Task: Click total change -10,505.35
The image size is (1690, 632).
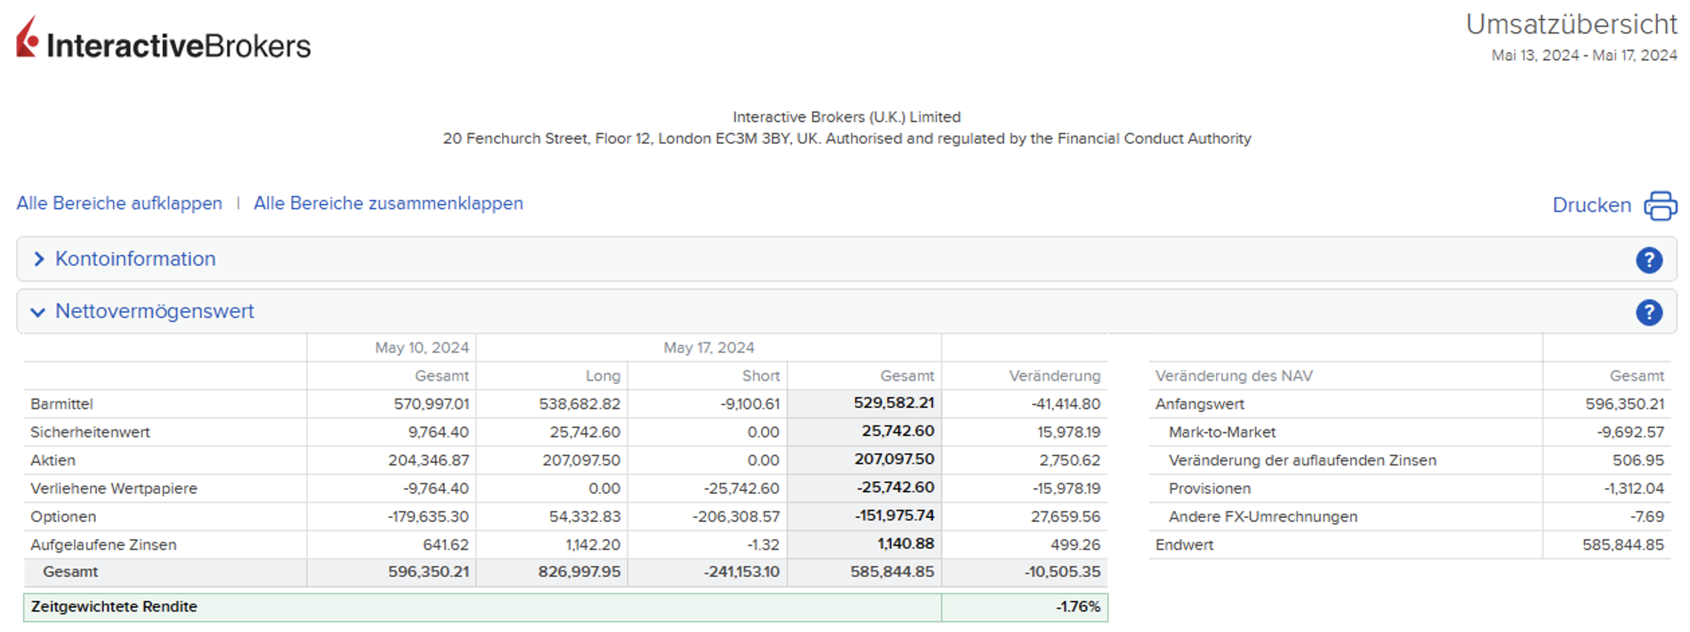Action: tap(1062, 572)
